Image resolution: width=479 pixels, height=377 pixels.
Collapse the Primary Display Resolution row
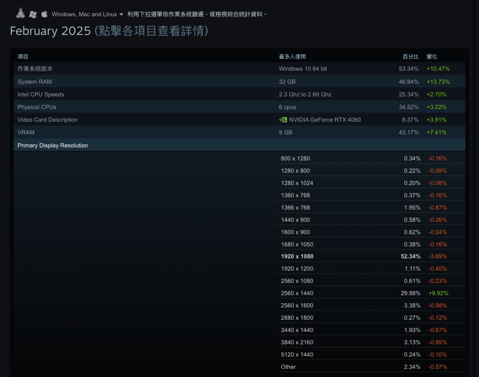coord(53,145)
